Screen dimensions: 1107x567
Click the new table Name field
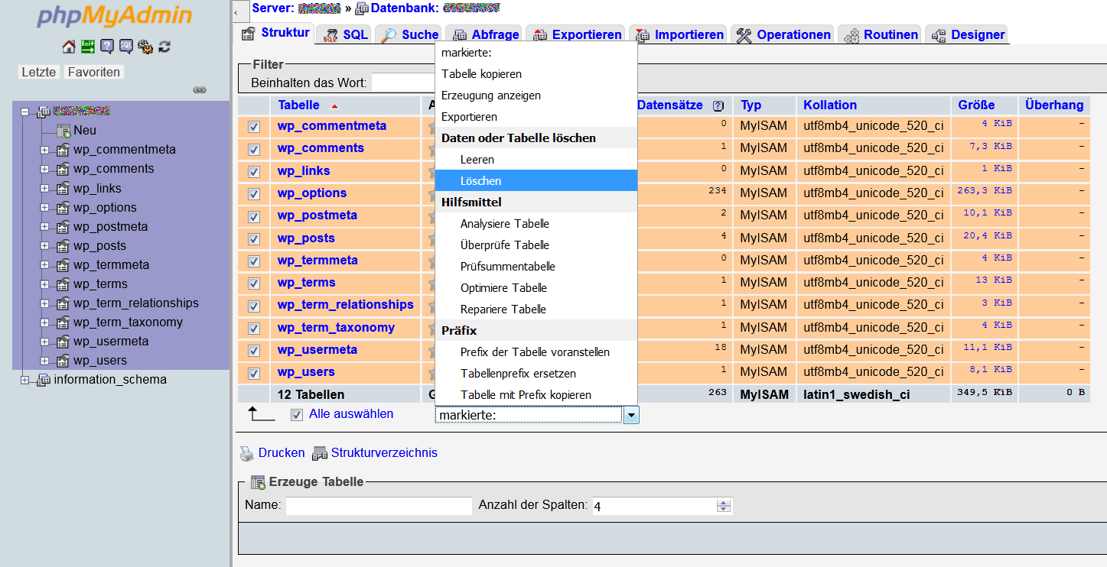379,506
